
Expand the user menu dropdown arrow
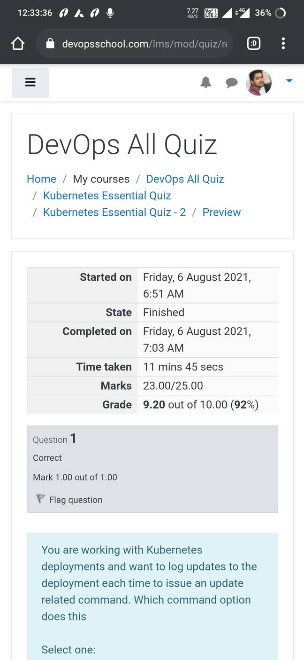[289, 81]
